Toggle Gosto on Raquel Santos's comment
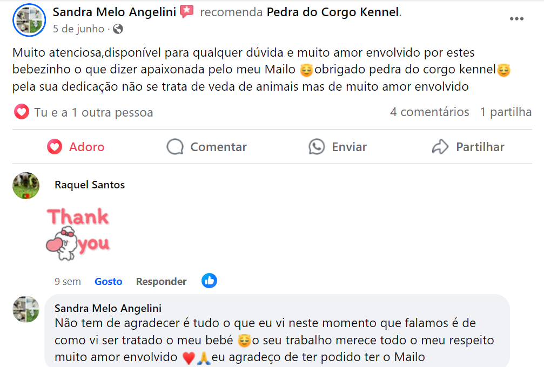This screenshot has height=367, width=544. tap(108, 282)
